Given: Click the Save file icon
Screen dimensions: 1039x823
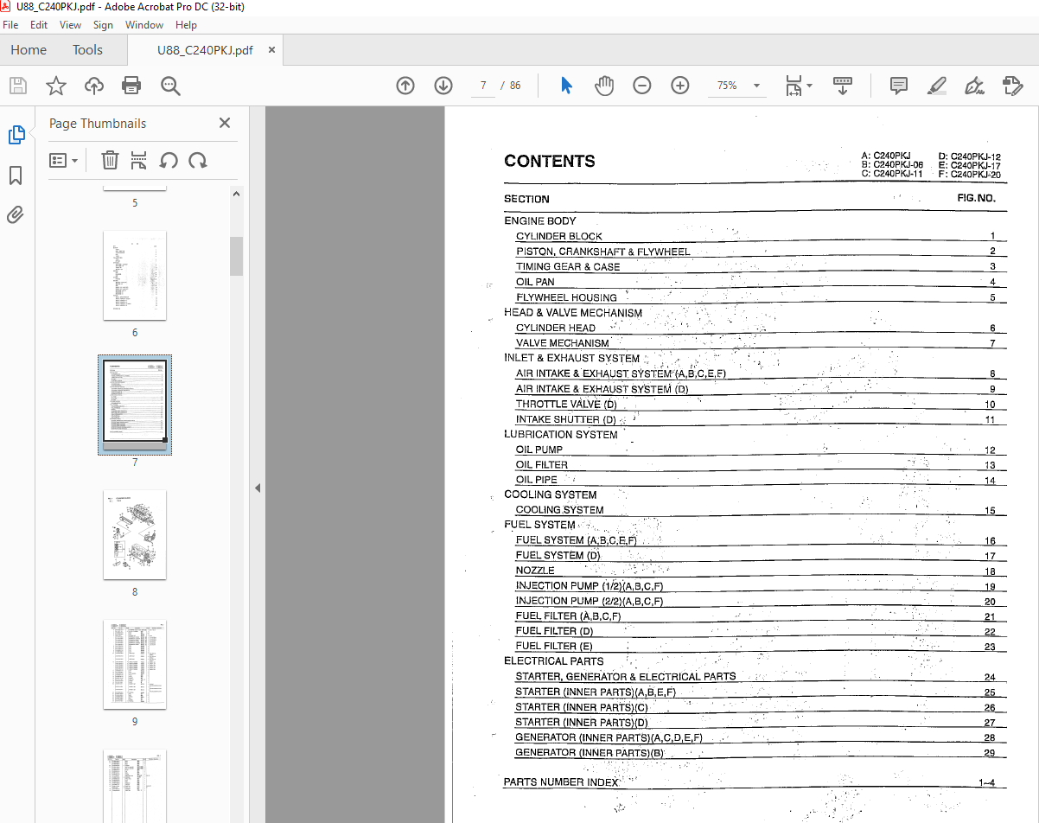Looking at the screenshot, I should (x=18, y=86).
